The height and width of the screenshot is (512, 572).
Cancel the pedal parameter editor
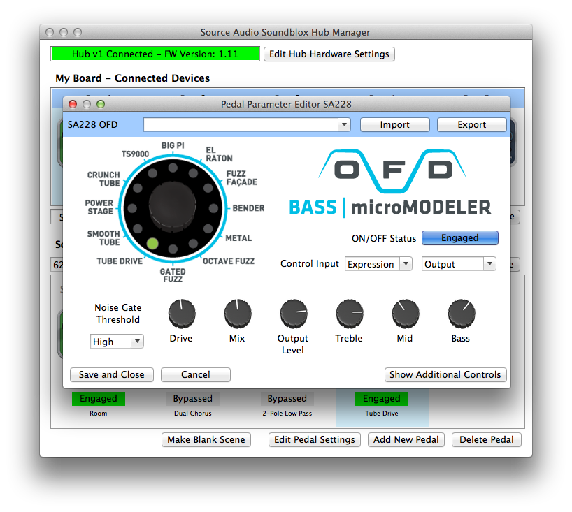click(x=196, y=374)
